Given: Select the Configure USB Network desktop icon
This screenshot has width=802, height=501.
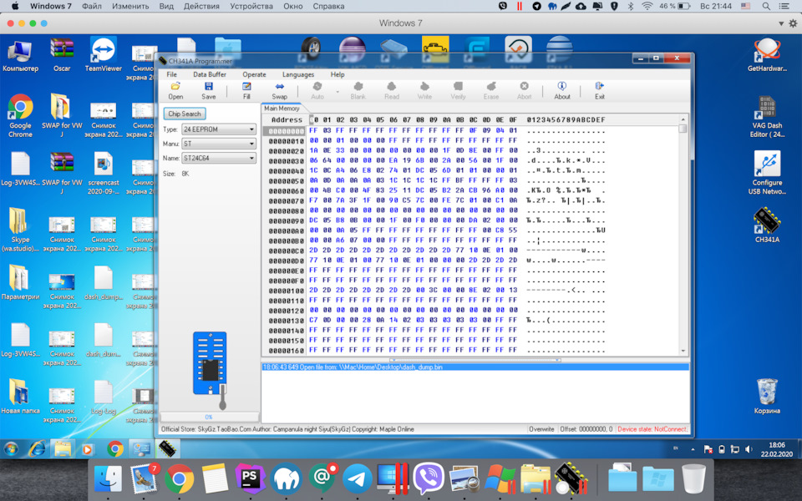Looking at the screenshot, I should [x=767, y=172].
